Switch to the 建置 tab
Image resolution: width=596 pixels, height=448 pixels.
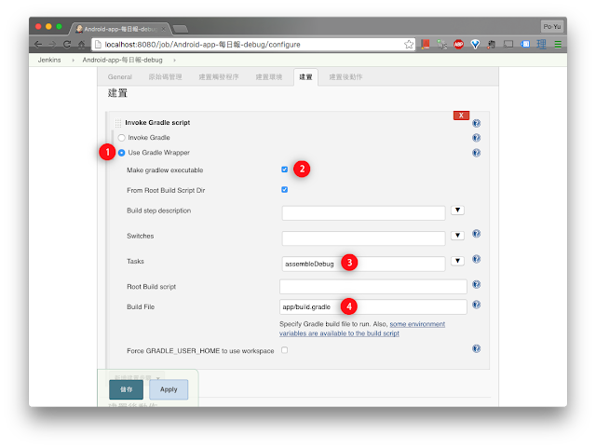click(305, 77)
